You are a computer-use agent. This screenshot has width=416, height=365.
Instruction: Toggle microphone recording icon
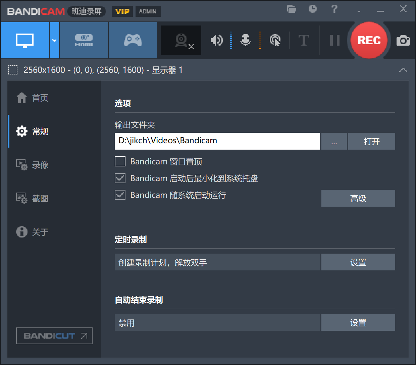(x=246, y=41)
